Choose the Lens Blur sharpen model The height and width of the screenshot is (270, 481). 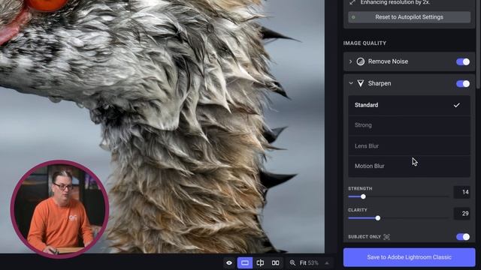409,145
